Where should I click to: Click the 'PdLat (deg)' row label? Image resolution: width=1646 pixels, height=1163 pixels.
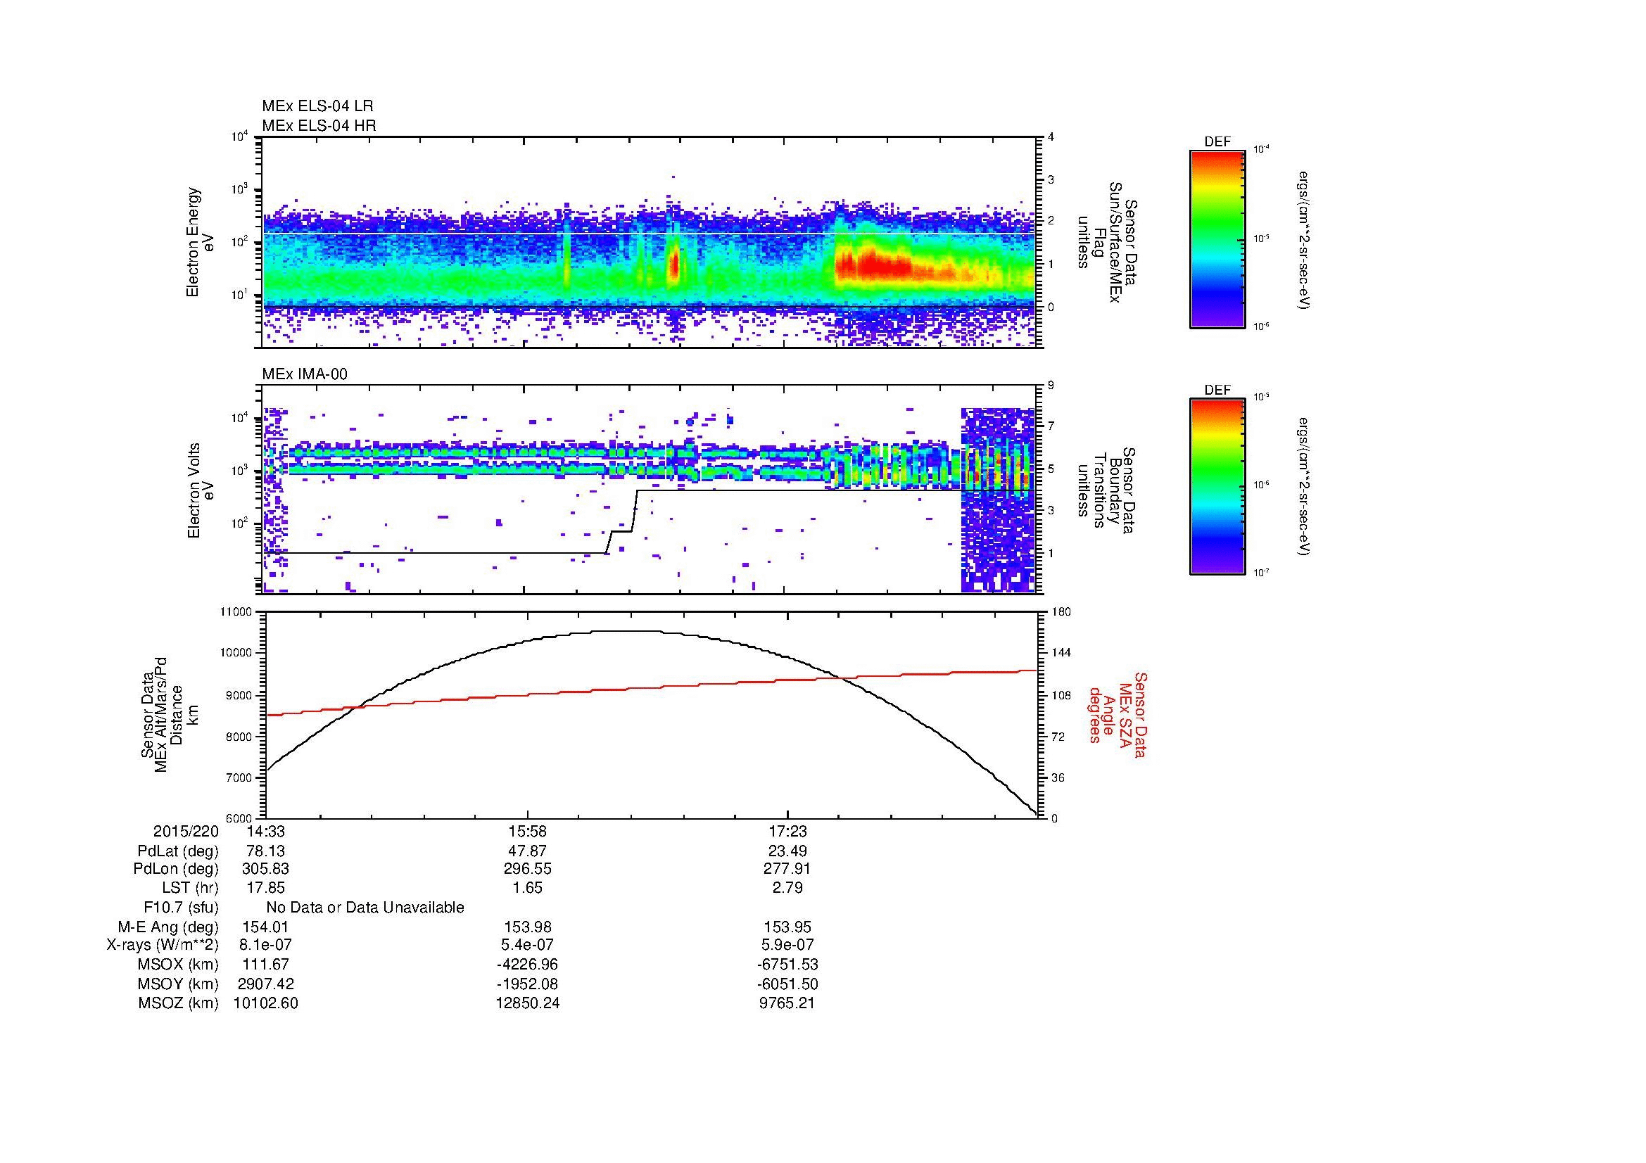pyautogui.click(x=178, y=851)
